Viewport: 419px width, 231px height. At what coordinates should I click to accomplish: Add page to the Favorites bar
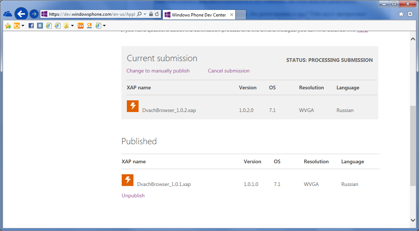tap(8, 26)
